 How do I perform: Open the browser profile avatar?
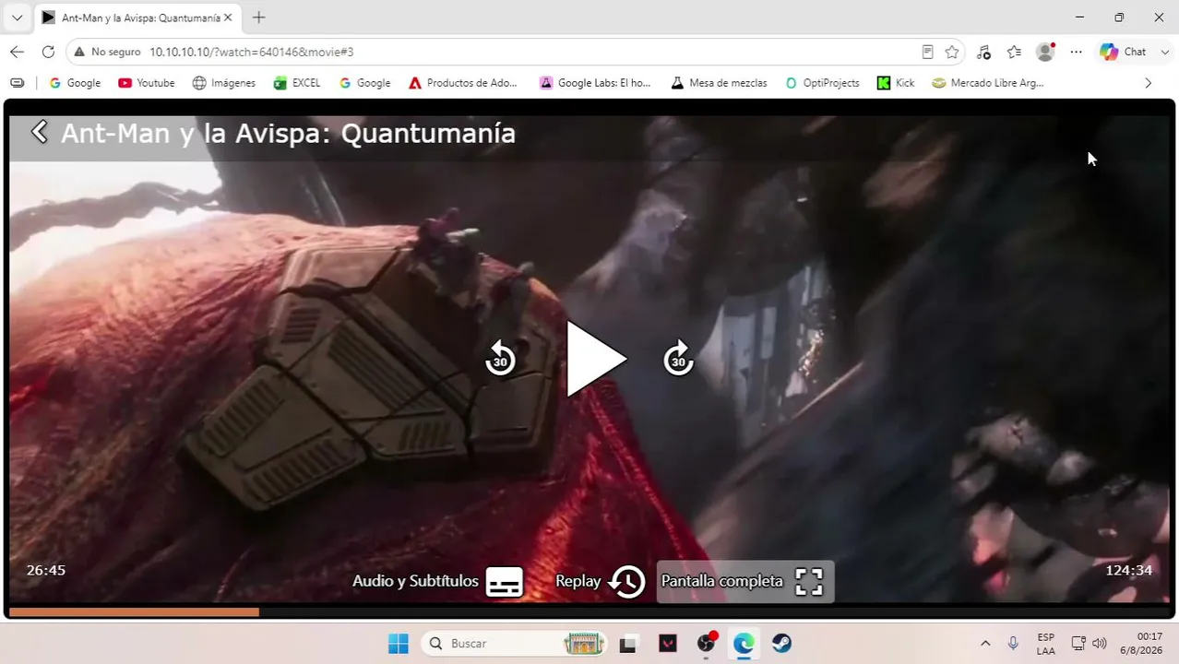pyautogui.click(x=1045, y=52)
